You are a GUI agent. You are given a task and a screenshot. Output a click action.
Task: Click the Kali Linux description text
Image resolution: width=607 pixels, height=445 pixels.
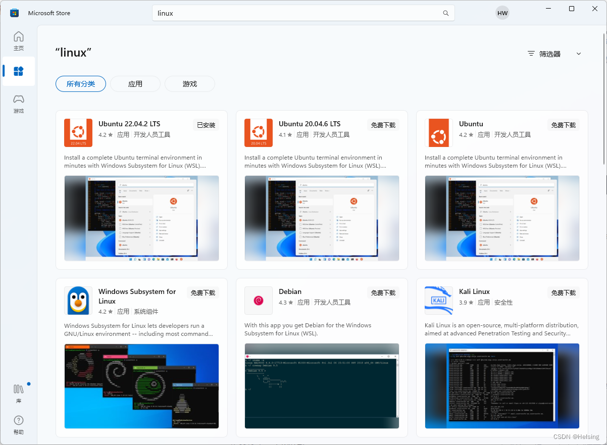click(x=501, y=329)
